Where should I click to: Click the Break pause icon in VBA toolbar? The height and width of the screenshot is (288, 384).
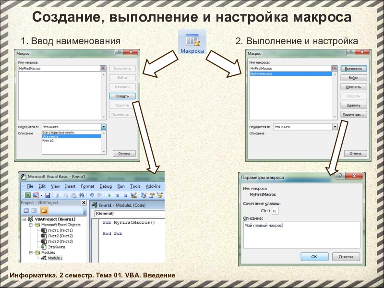(x=117, y=195)
